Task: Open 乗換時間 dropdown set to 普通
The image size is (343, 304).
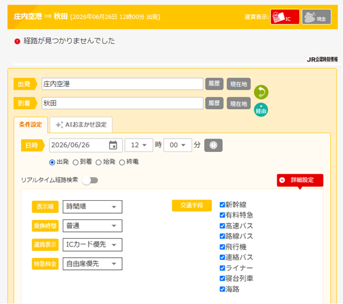Action: (x=92, y=226)
